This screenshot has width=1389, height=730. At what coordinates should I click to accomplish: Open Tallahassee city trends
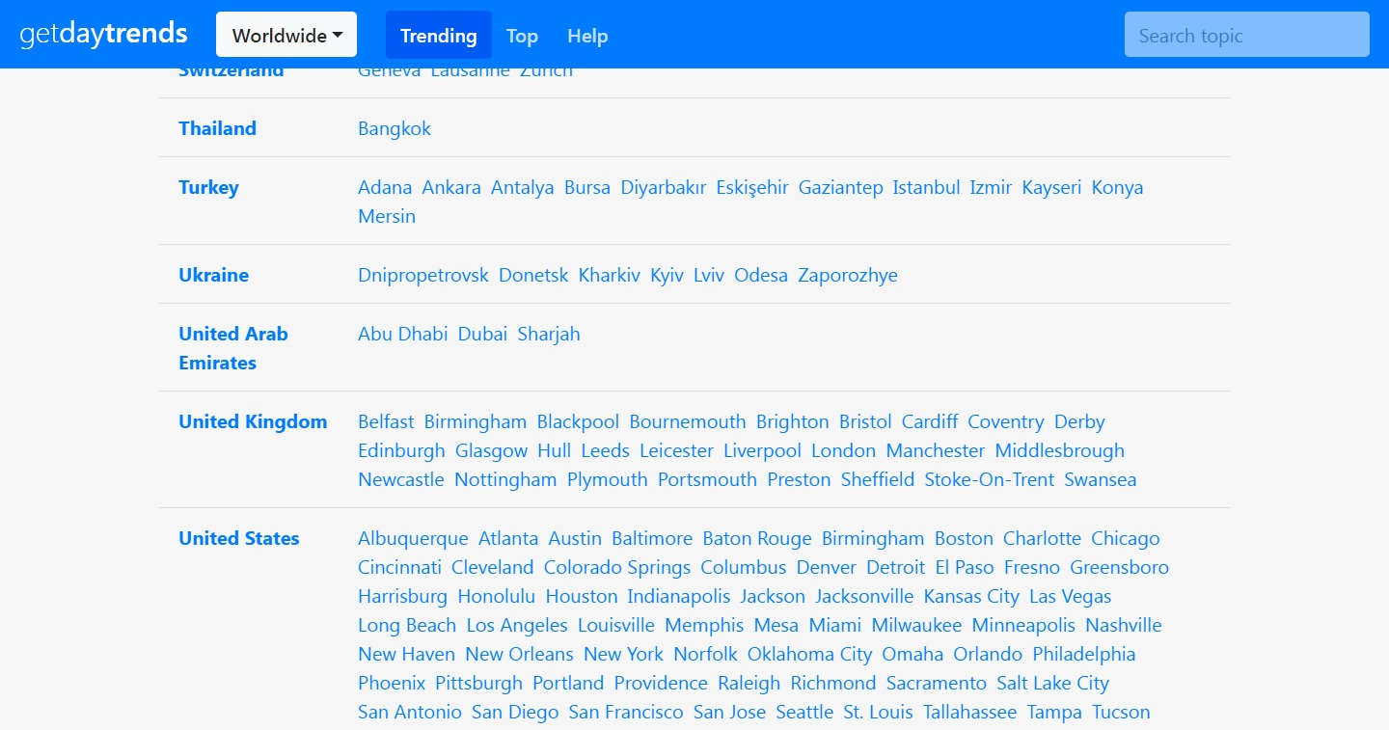[969, 712]
